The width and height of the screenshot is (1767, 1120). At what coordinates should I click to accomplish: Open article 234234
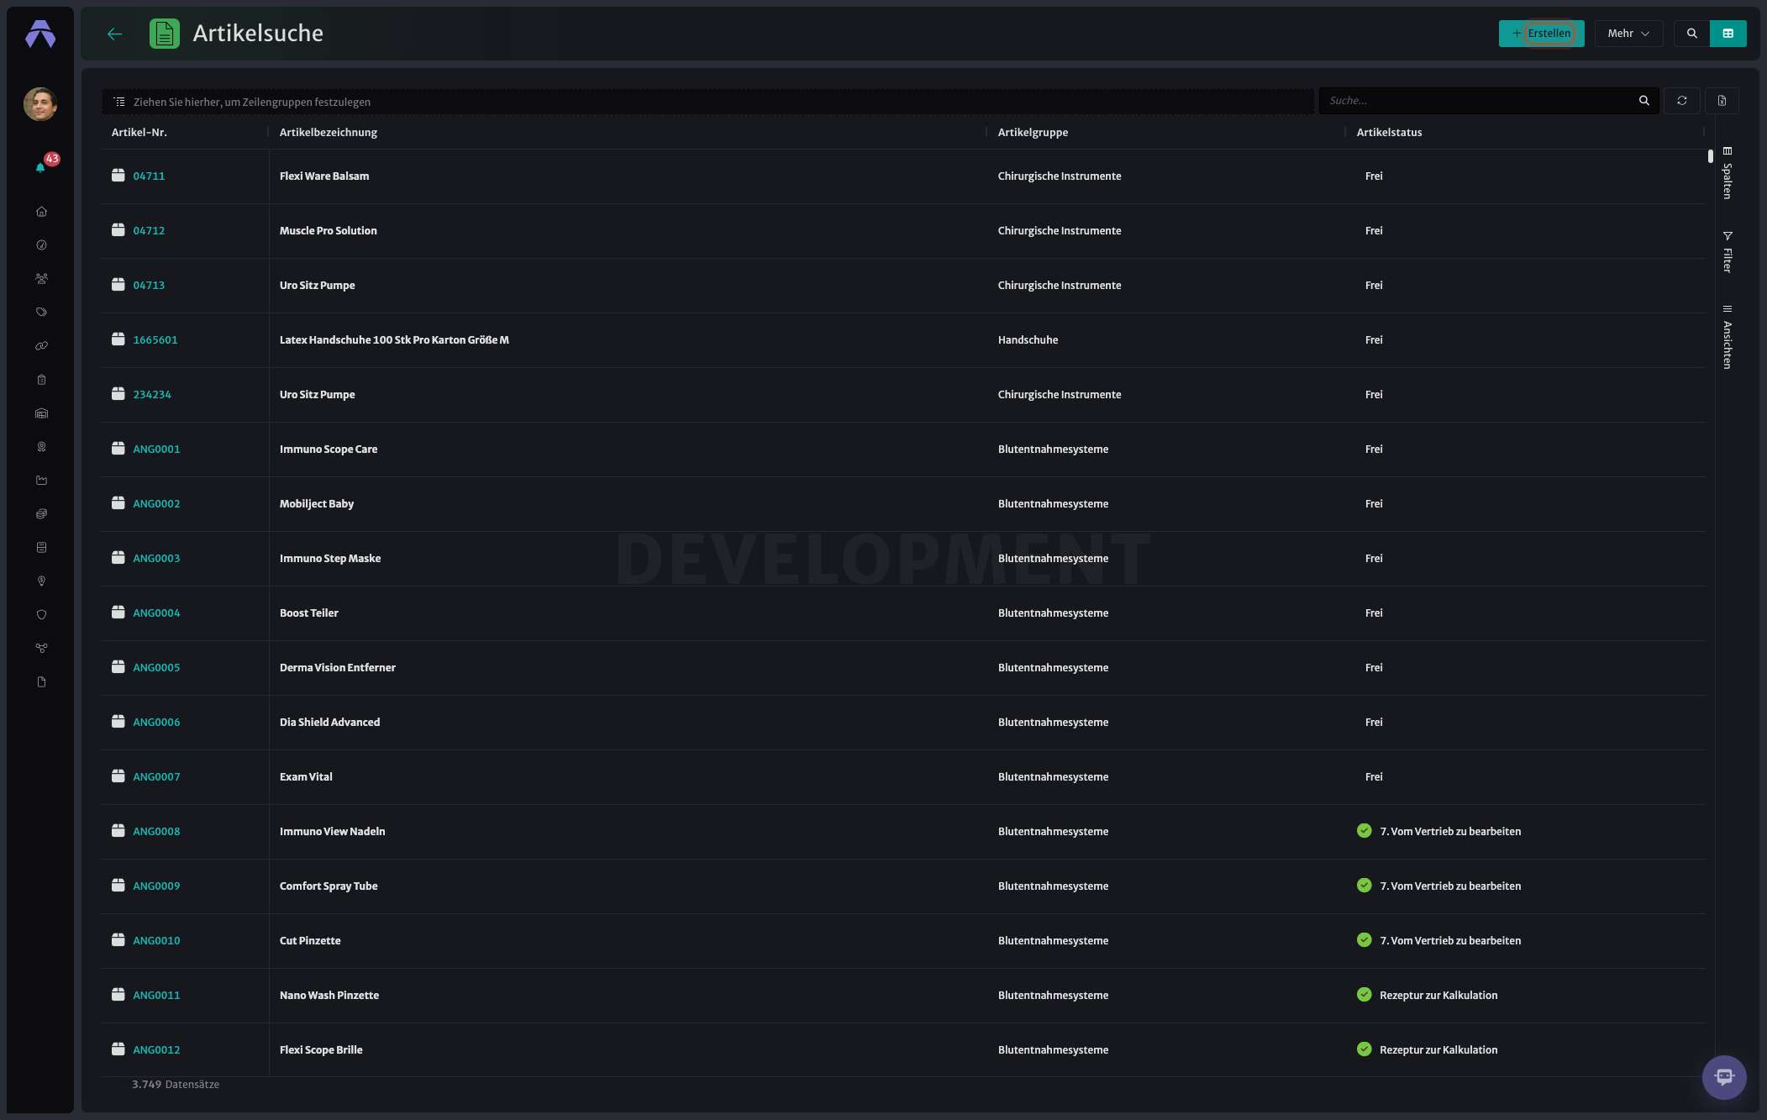(152, 394)
